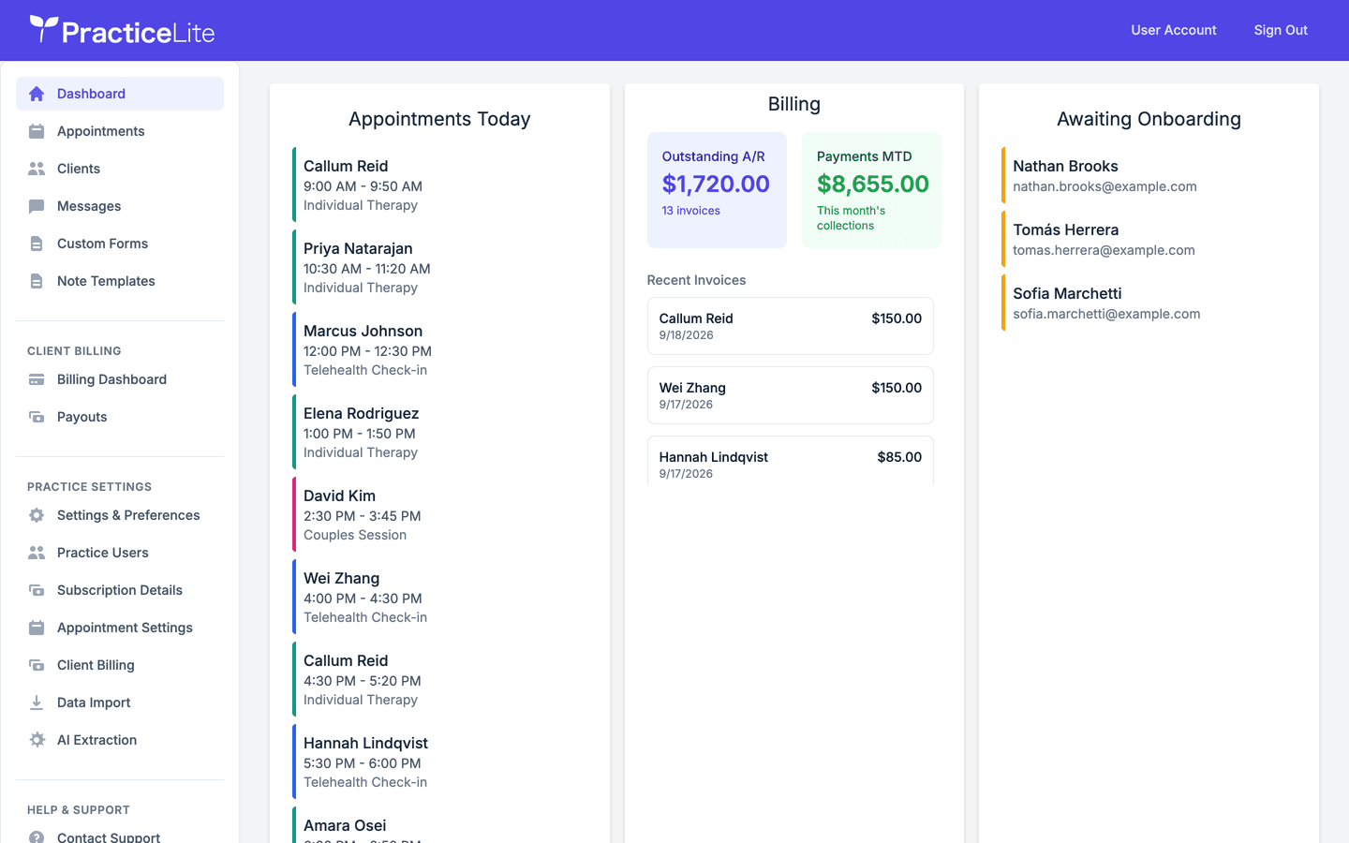Screen dimensions: 1349x843
Task: Open Subscription Details
Action: [x=120, y=590]
